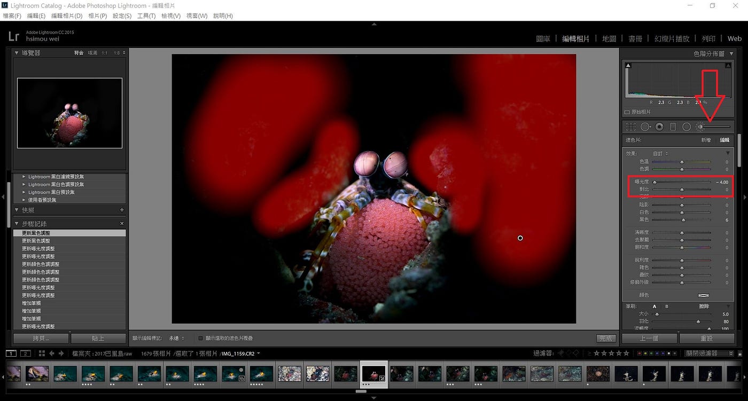Viewport: 748px width, 401px height.
Task: Click the 完成 button
Action: click(x=606, y=339)
